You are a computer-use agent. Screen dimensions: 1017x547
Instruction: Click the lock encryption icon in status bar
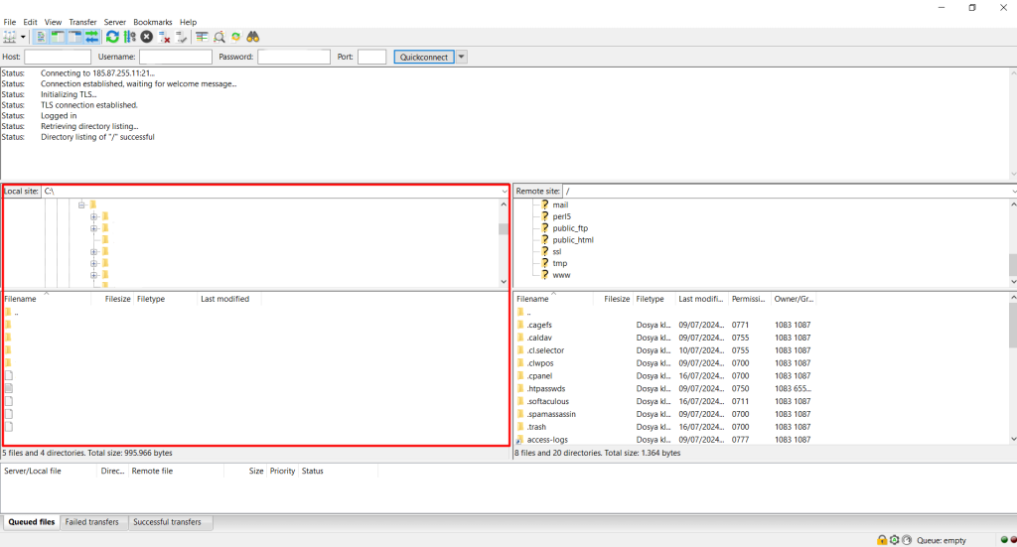882,540
